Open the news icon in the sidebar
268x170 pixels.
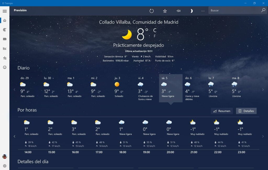coord(5,39)
